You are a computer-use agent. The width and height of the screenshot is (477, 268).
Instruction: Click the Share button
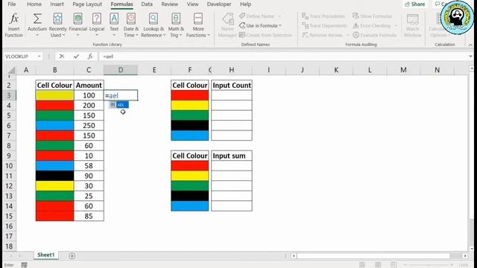(415, 4)
